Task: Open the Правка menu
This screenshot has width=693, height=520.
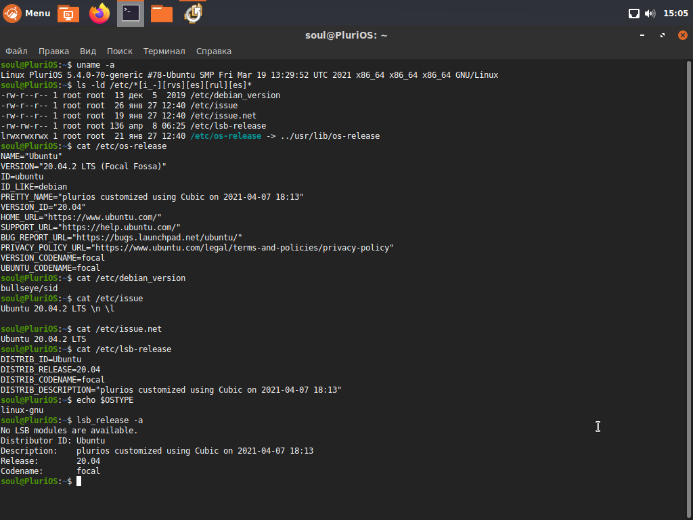Action: [x=53, y=51]
